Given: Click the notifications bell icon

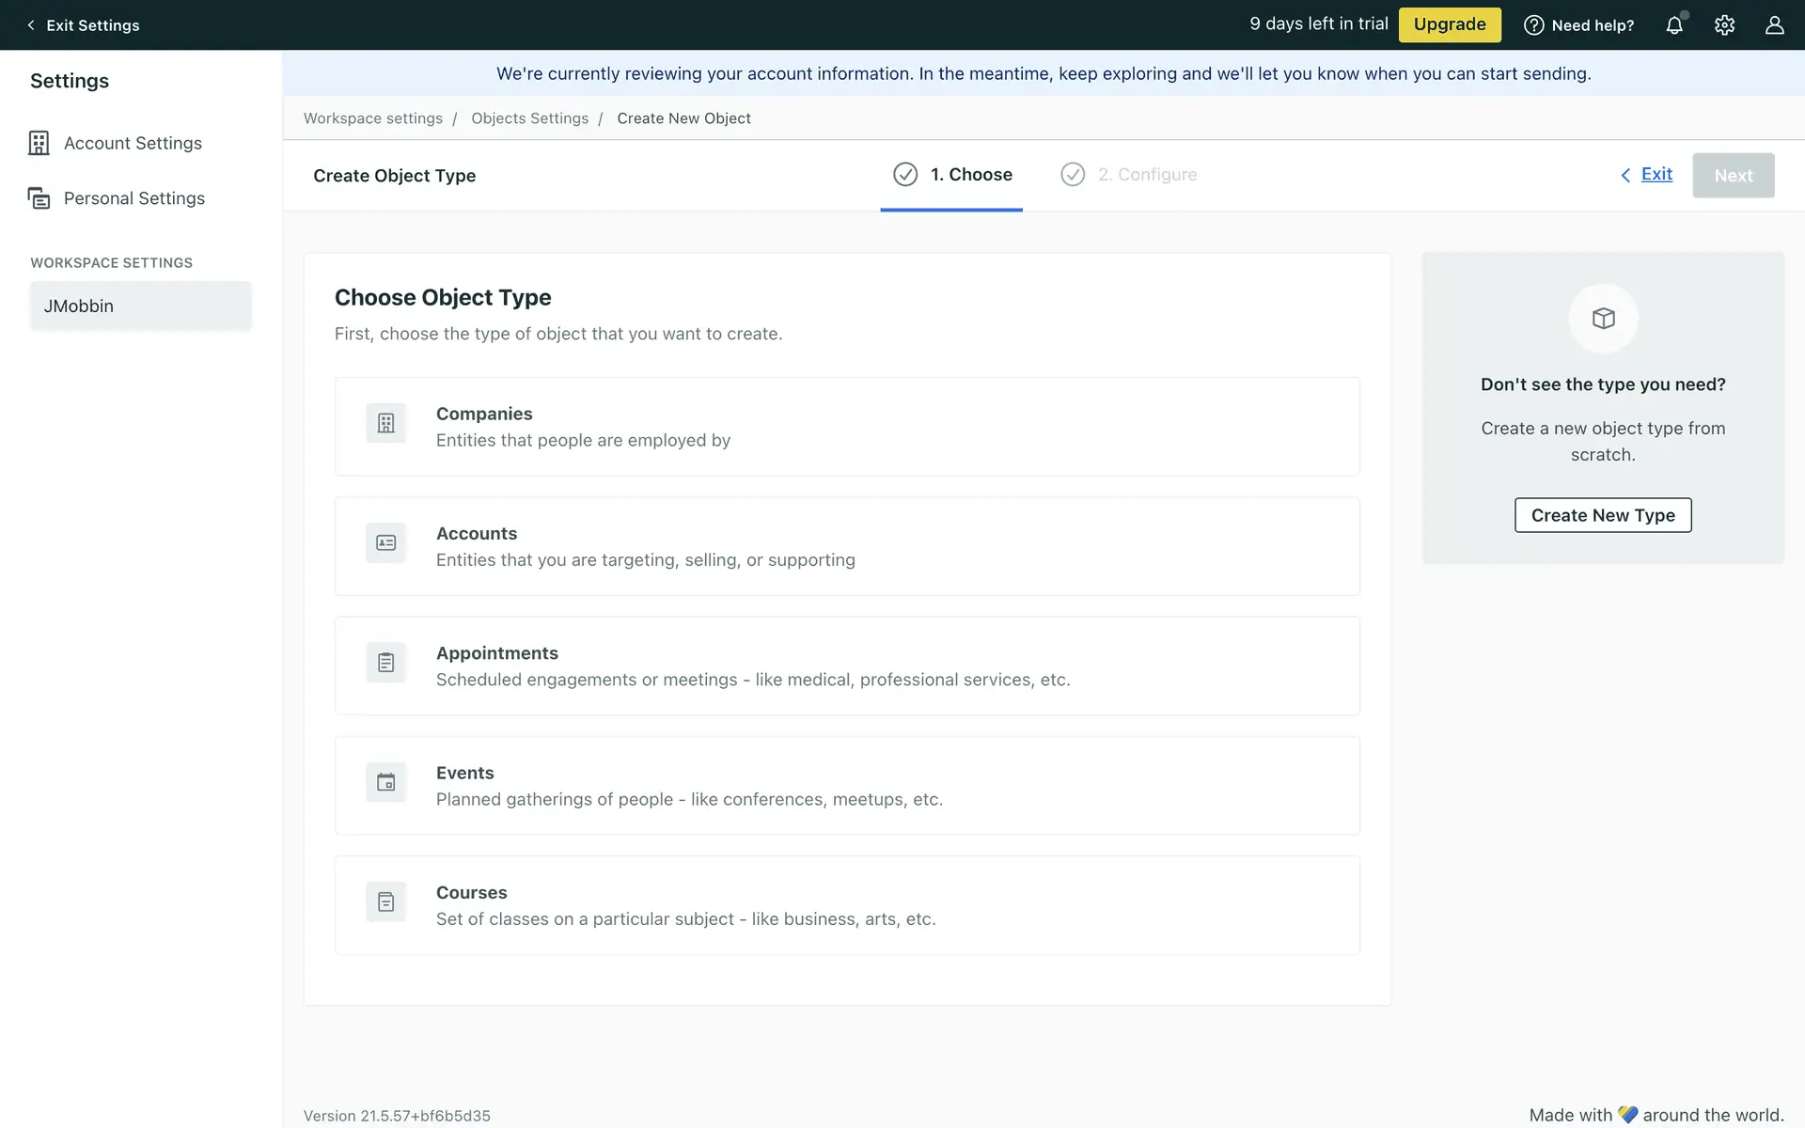Looking at the screenshot, I should 1674,25.
